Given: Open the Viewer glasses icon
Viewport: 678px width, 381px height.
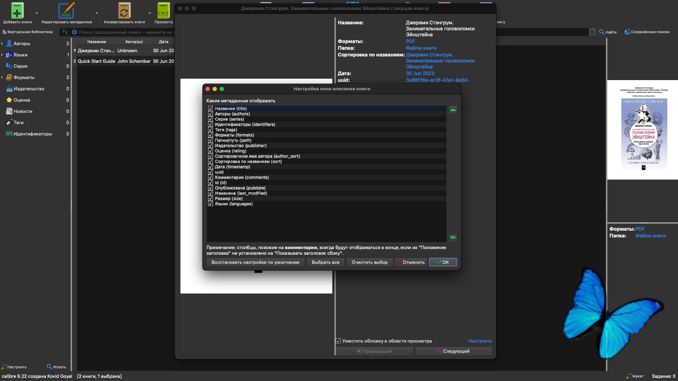Looking at the screenshot, I should 163,11.
